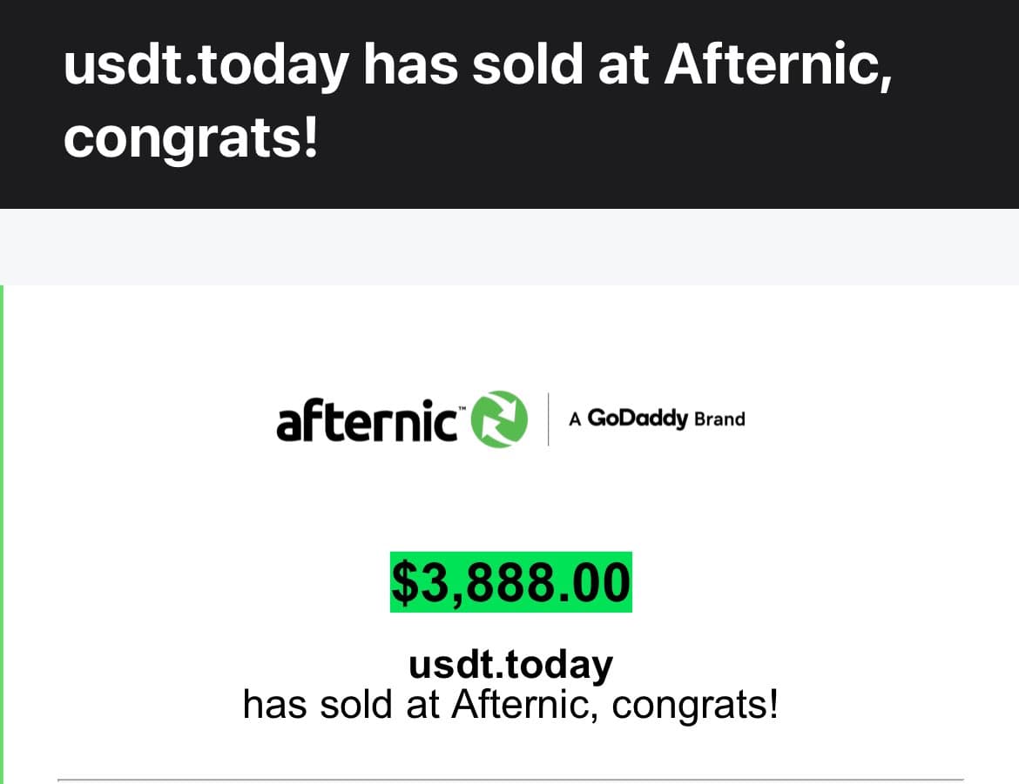Click the afternic wordmark logo
1019x784 pixels.
[368, 420]
